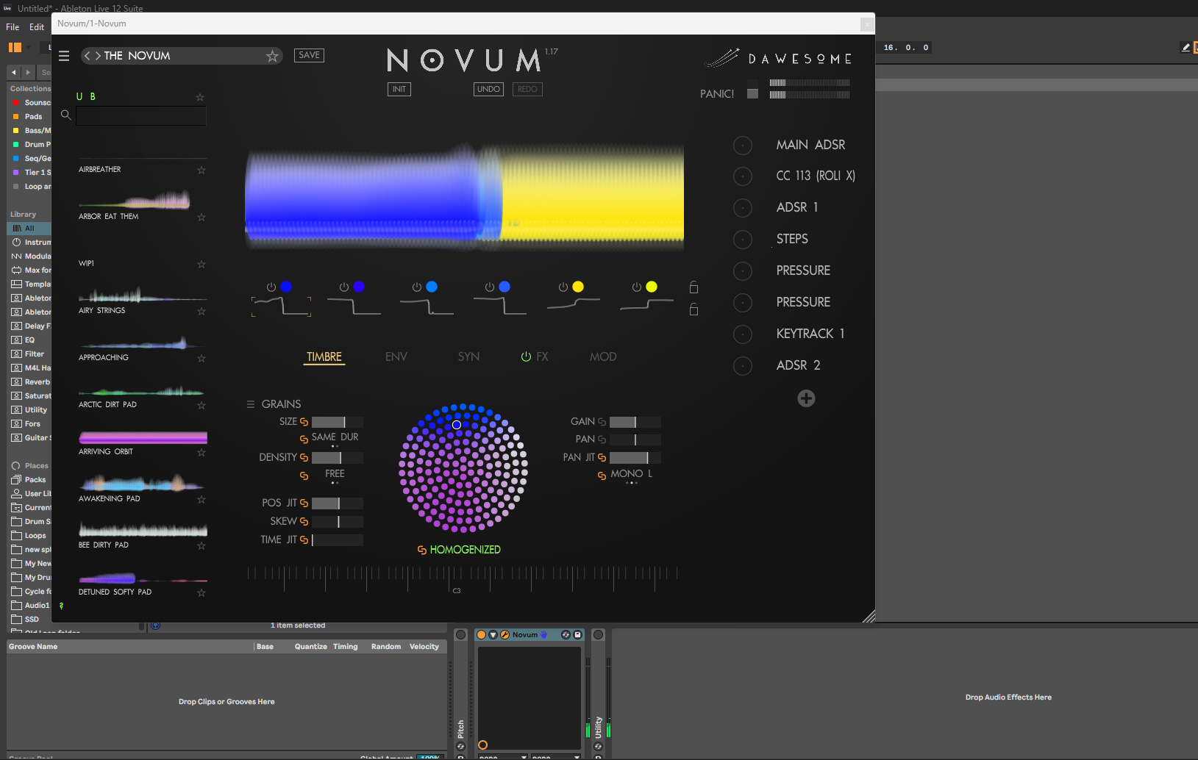Image resolution: width=1198 pixels, height=760 pixels.
Task: Toggle power of first blue layer
Action: pyautogui.click(x=271, y=287)
